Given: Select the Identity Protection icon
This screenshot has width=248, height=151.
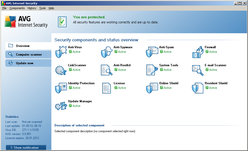Looking at the screenshot, I should click(x=61, y=88).
